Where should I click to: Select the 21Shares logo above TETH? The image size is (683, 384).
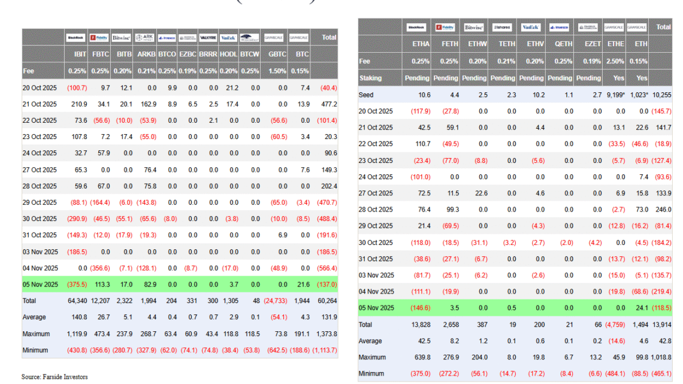tap(502, 28)
